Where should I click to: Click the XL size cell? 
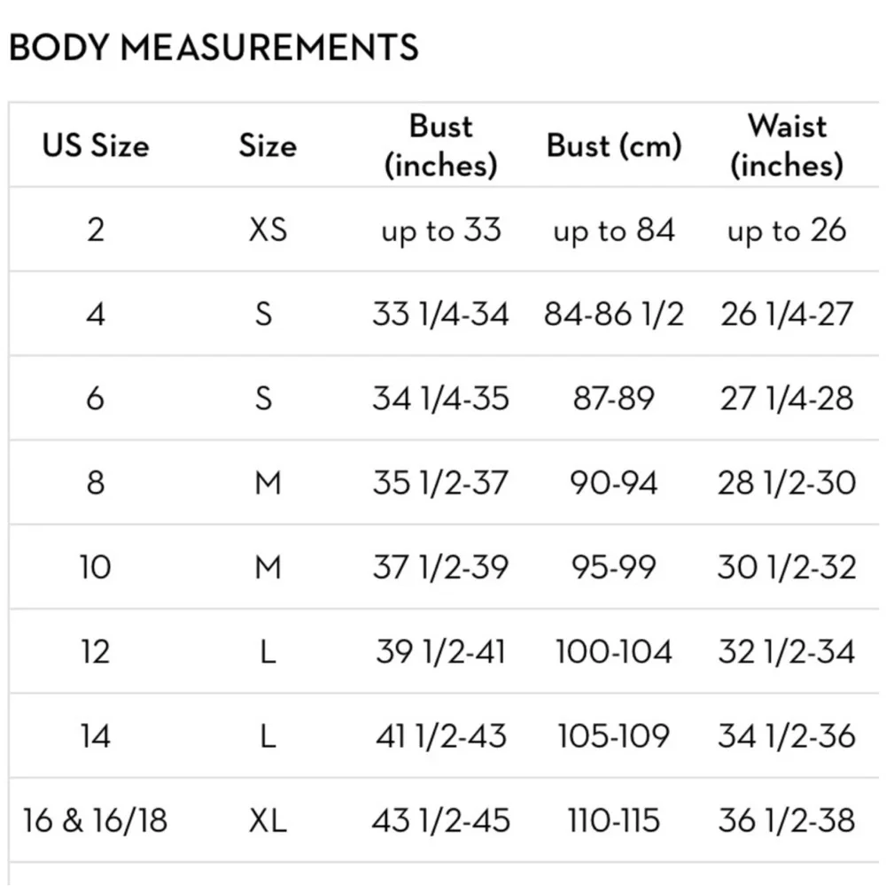click(x=268, y=820)
